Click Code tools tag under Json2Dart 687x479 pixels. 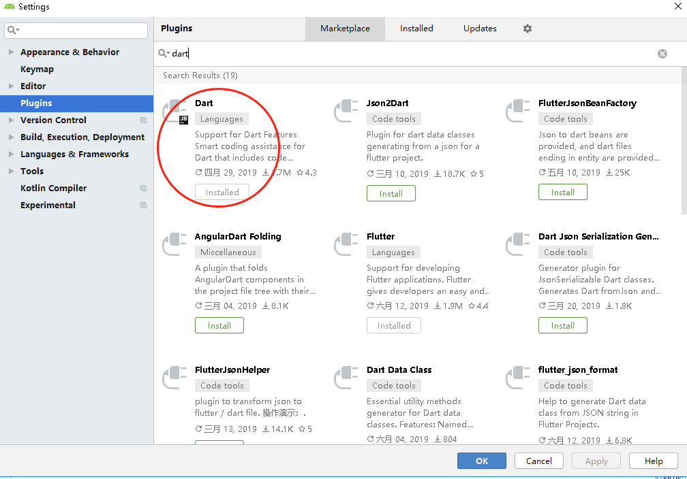394,119
